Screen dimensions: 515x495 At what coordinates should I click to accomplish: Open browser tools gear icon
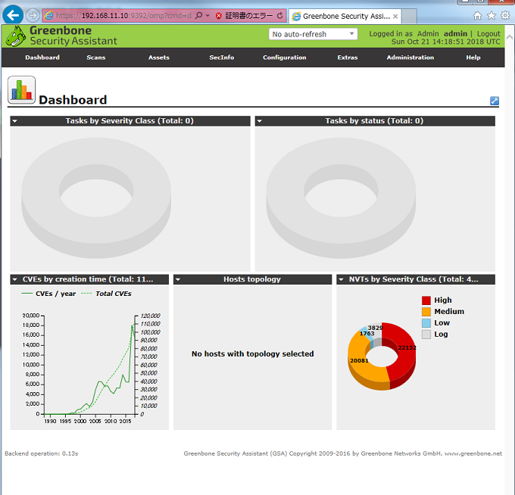505,15
